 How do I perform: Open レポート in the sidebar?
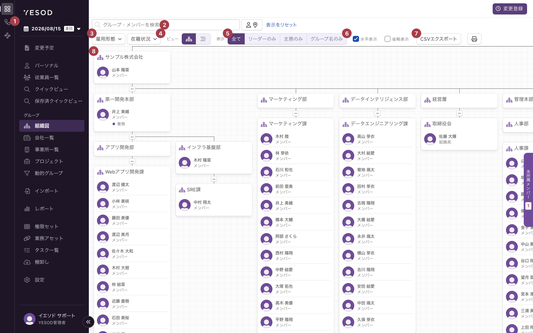[x=52, y=209]
